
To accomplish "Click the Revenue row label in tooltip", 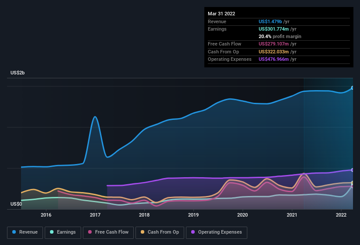I will pos(217,21).
